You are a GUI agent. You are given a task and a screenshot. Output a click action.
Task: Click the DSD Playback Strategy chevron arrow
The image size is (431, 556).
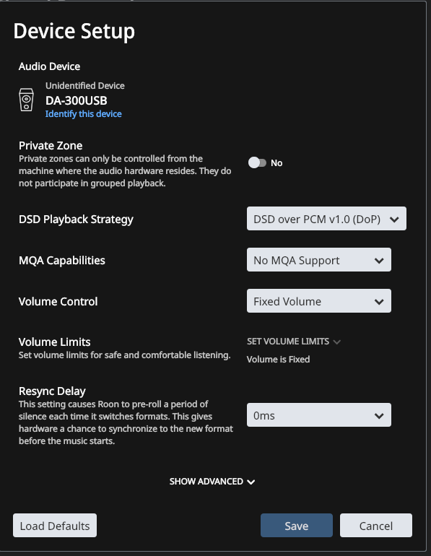tap(394, 220)
